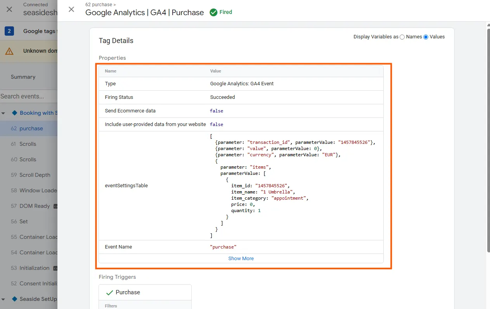
Task: Click the false value for Send Ecommerce data
Action: [216, 111]
